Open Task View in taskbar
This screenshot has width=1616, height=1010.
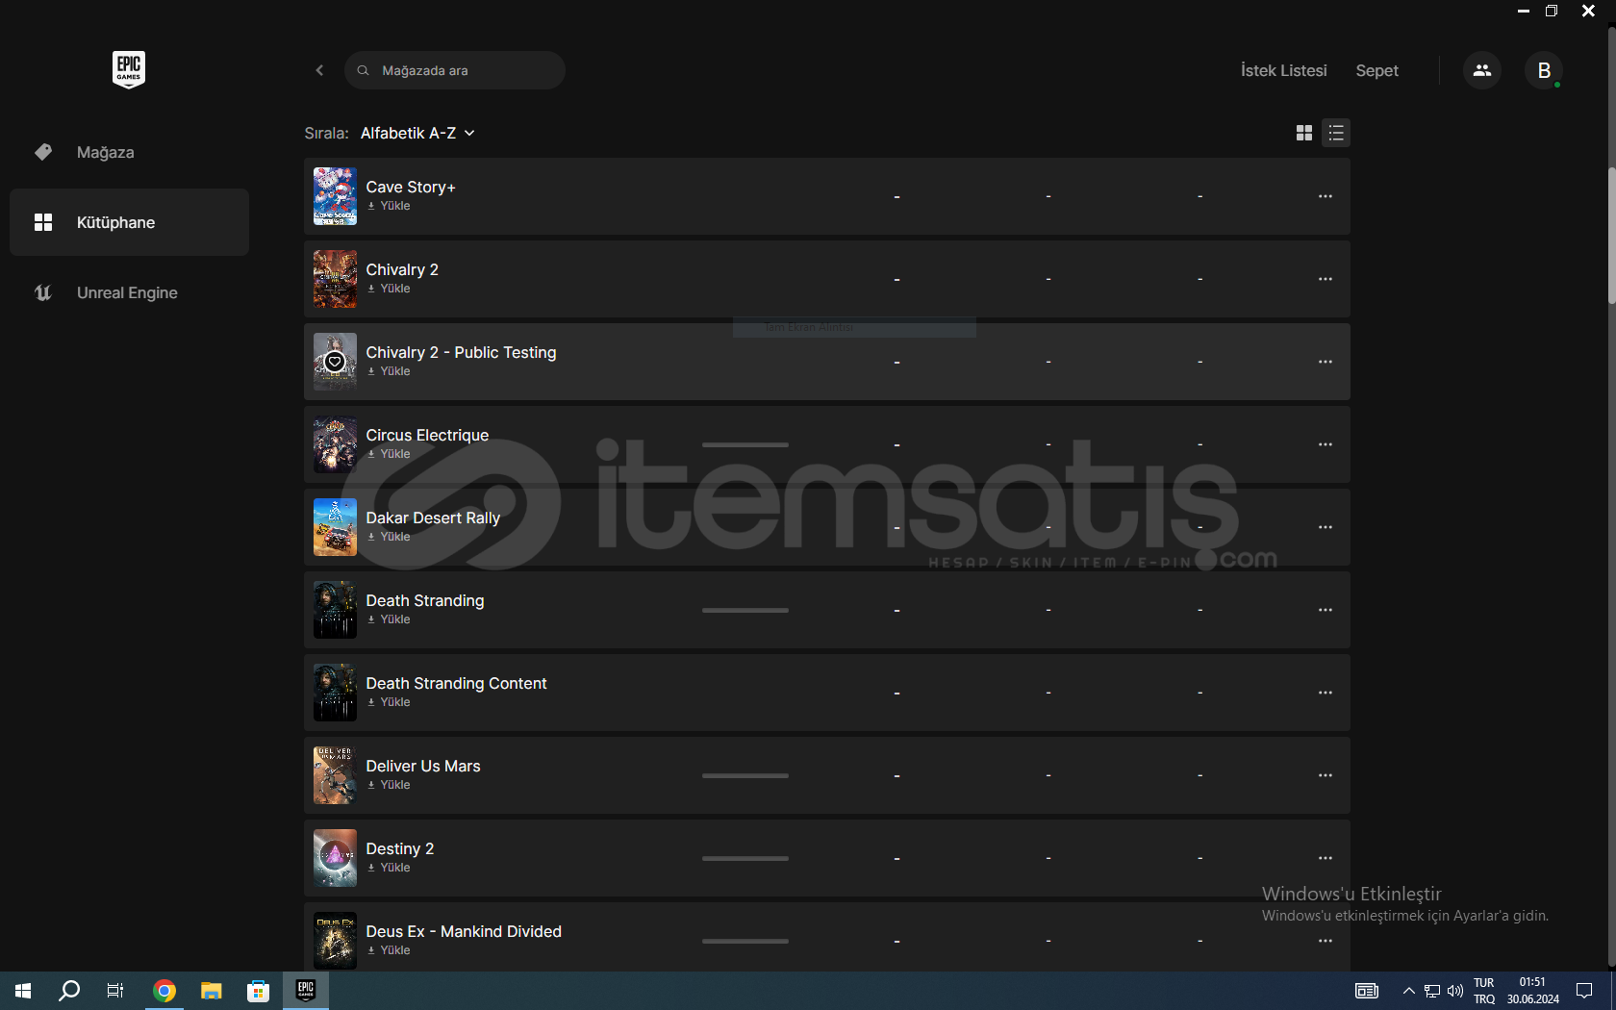point(115,991)
